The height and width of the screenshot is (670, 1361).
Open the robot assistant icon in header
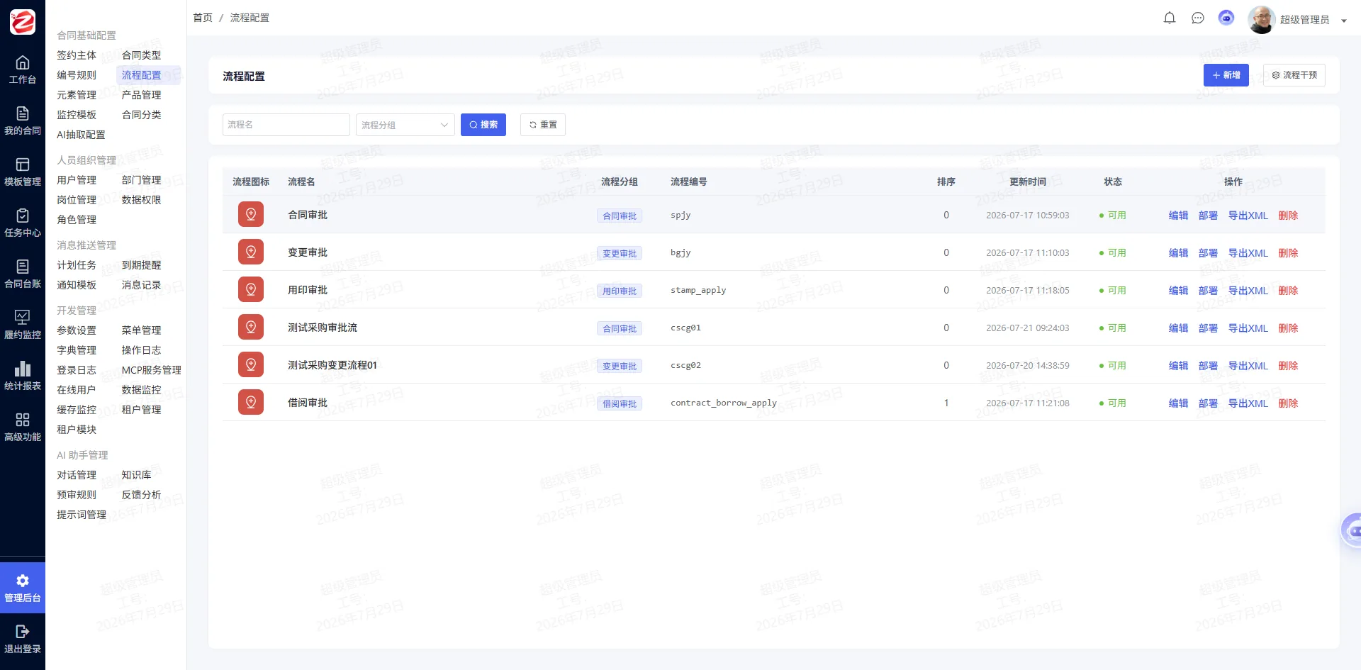[x=1226, y=18]
